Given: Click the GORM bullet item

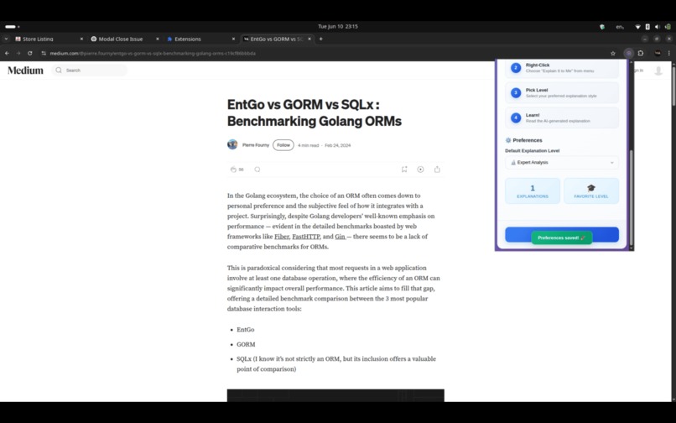Looking at the screenshot, I should [x=246, y=344].
